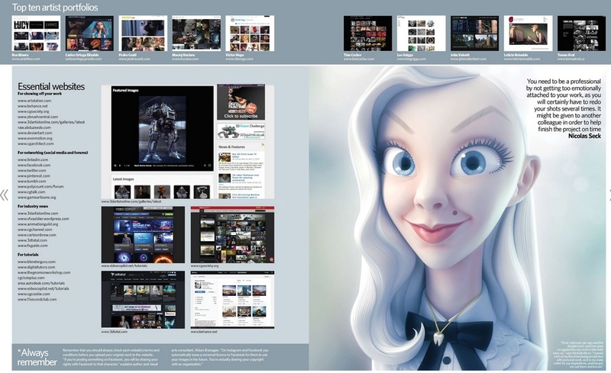
Task: Open Lee Griggs portfolio thumbnail
Action: (x=422, y=34)
